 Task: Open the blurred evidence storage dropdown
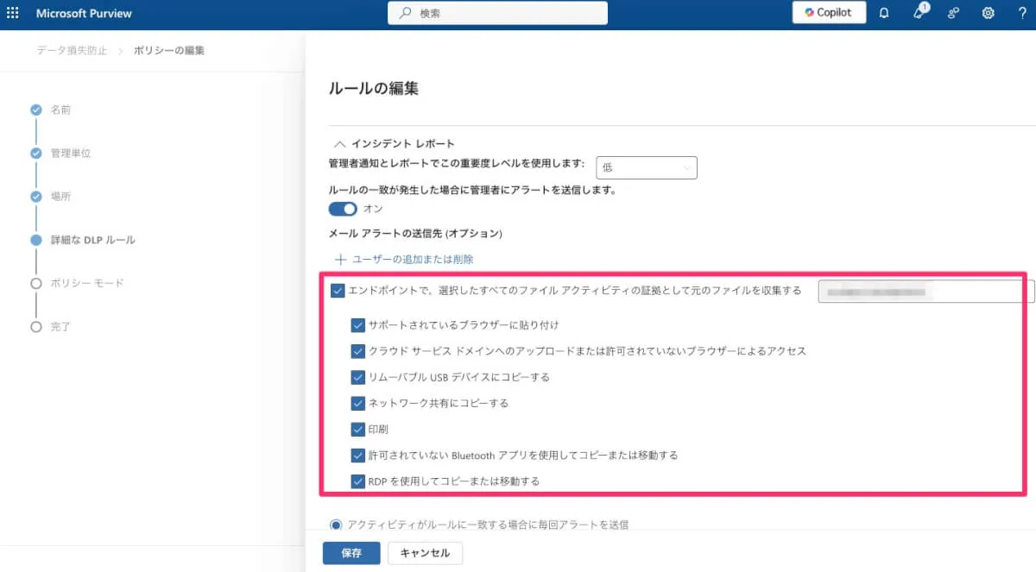[925, 292]
